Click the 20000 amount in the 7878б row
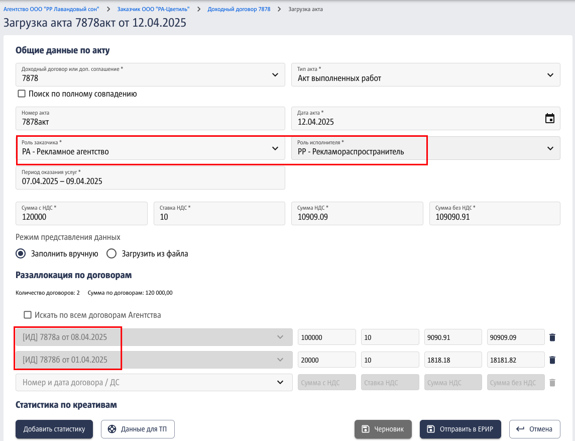The height and width of the screenshot is (441, 575). (327, 360)
